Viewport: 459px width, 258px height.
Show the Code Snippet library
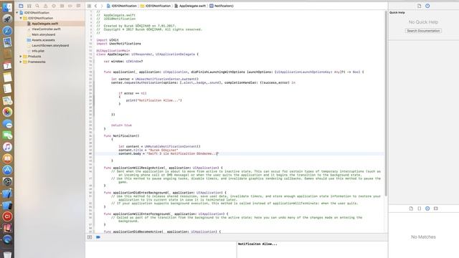click(419, 209)
